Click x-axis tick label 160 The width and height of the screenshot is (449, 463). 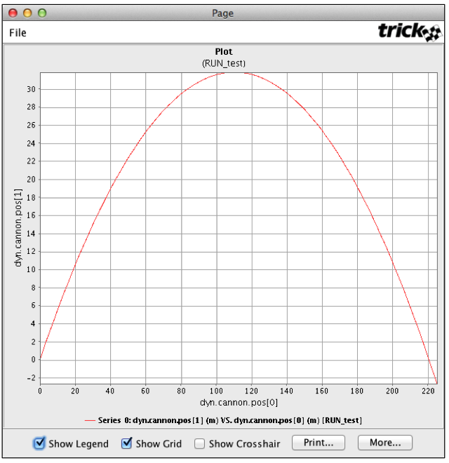[x=322, y=391]
